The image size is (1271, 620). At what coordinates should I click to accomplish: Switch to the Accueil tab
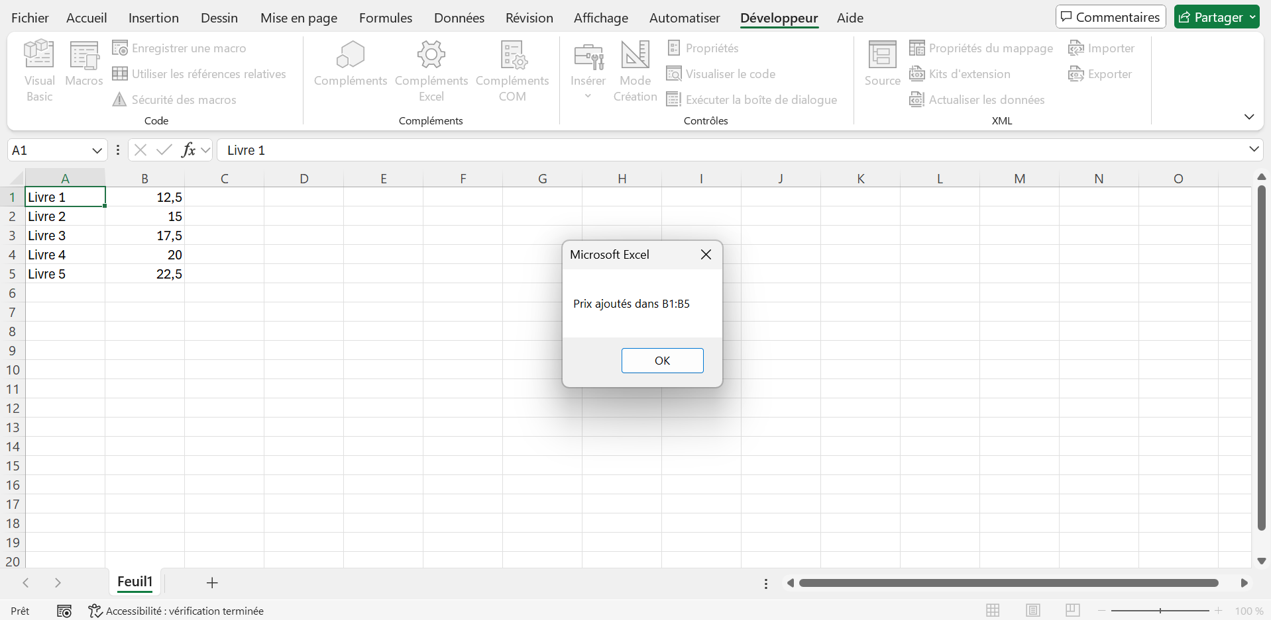point(87,18)
